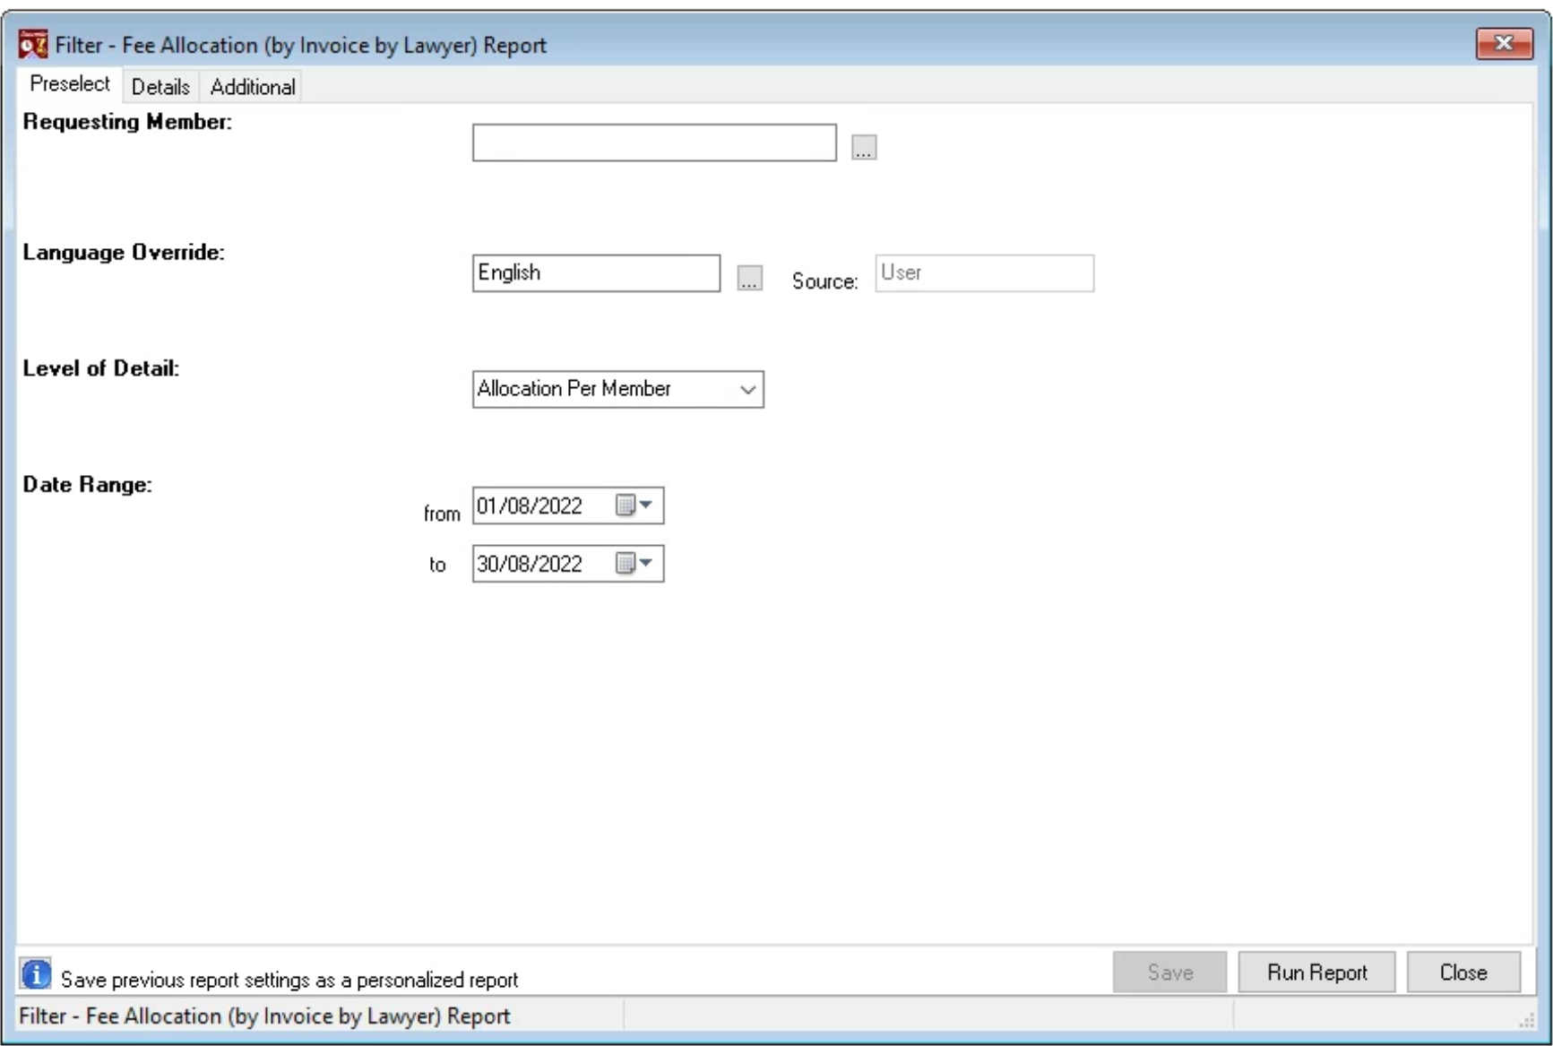The width and height of the screenshot is (1553, 1046).
Task: Click the to date value 30/08/2022
Action: coord(530,564)
